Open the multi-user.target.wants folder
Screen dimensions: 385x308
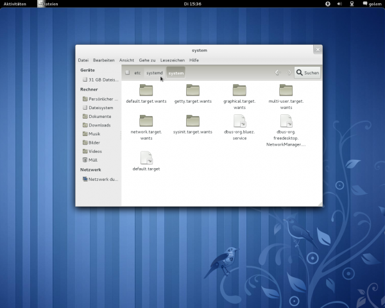(286, 90)
